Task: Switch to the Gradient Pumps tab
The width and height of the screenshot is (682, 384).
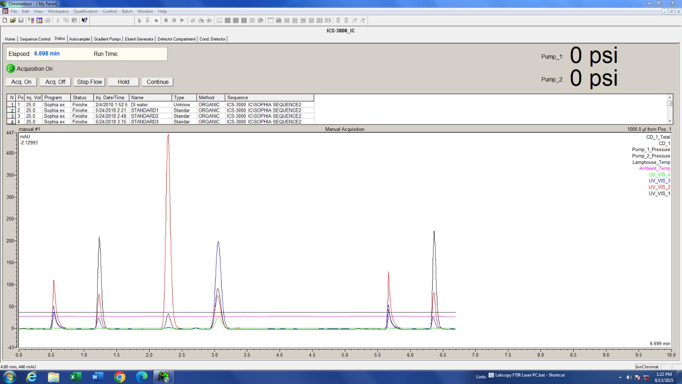Action: click(107, 39)
